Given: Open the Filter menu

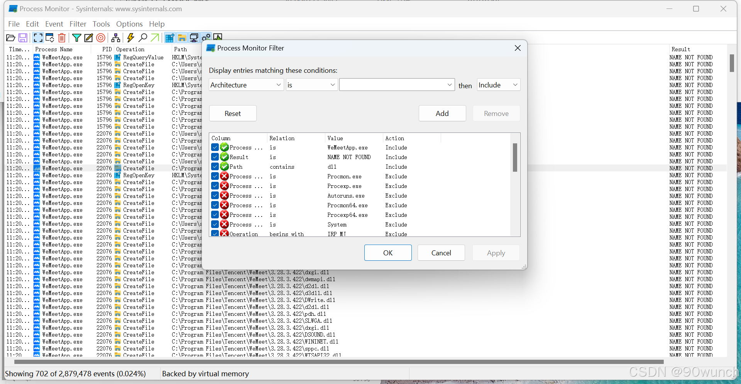Looking at the screenshot, I should [78, 24].
